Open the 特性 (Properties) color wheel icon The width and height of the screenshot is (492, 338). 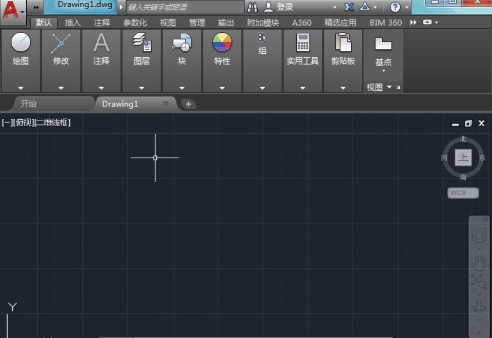pos(222,44)
